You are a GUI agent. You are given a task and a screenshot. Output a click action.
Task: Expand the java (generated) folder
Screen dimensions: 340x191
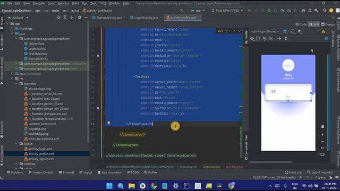12,74
